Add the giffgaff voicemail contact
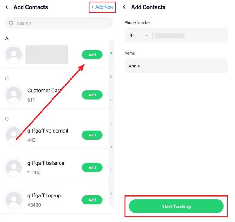 92,135
